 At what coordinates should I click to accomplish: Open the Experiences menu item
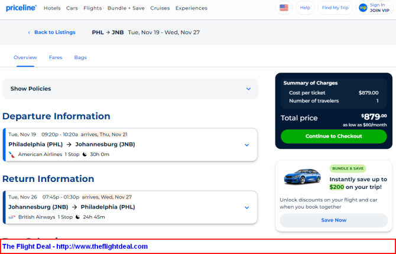[191, 8]
